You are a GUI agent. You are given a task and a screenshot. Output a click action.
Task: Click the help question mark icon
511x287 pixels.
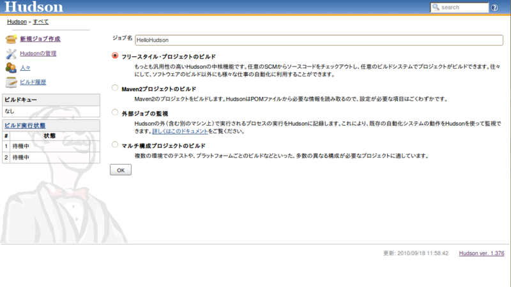pyautogui.click(x=494, y=8)
